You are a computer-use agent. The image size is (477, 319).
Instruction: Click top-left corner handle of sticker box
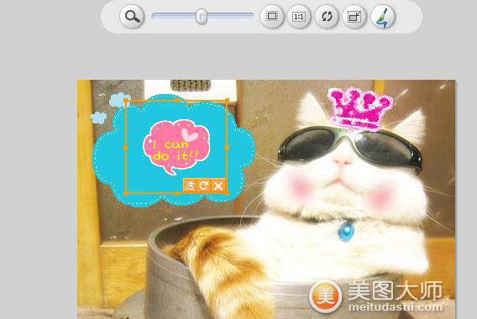(126, 101)
